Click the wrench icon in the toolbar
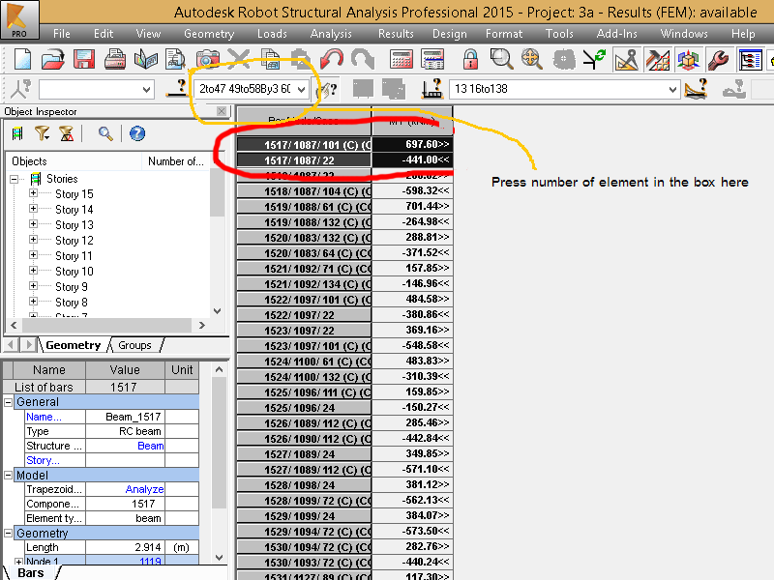 point(718,60)
